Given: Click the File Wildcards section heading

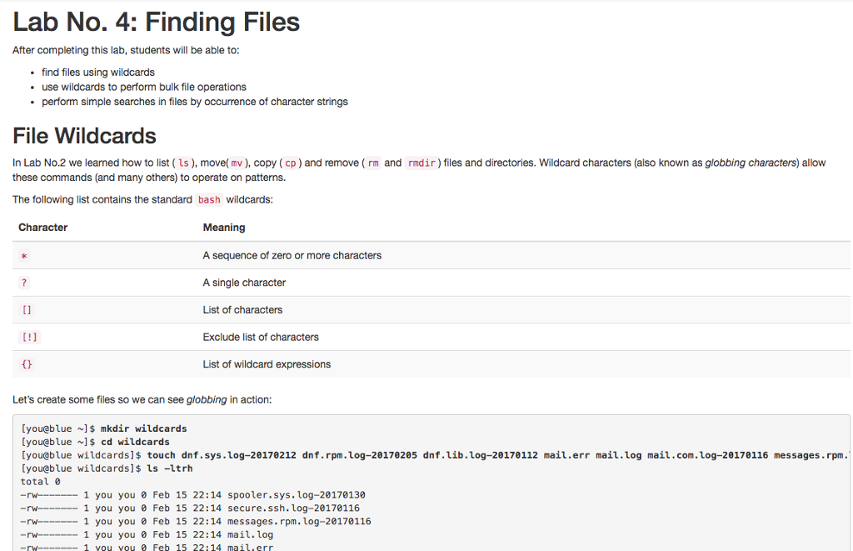Looking at the screenshot, I should tap(84, 135).
